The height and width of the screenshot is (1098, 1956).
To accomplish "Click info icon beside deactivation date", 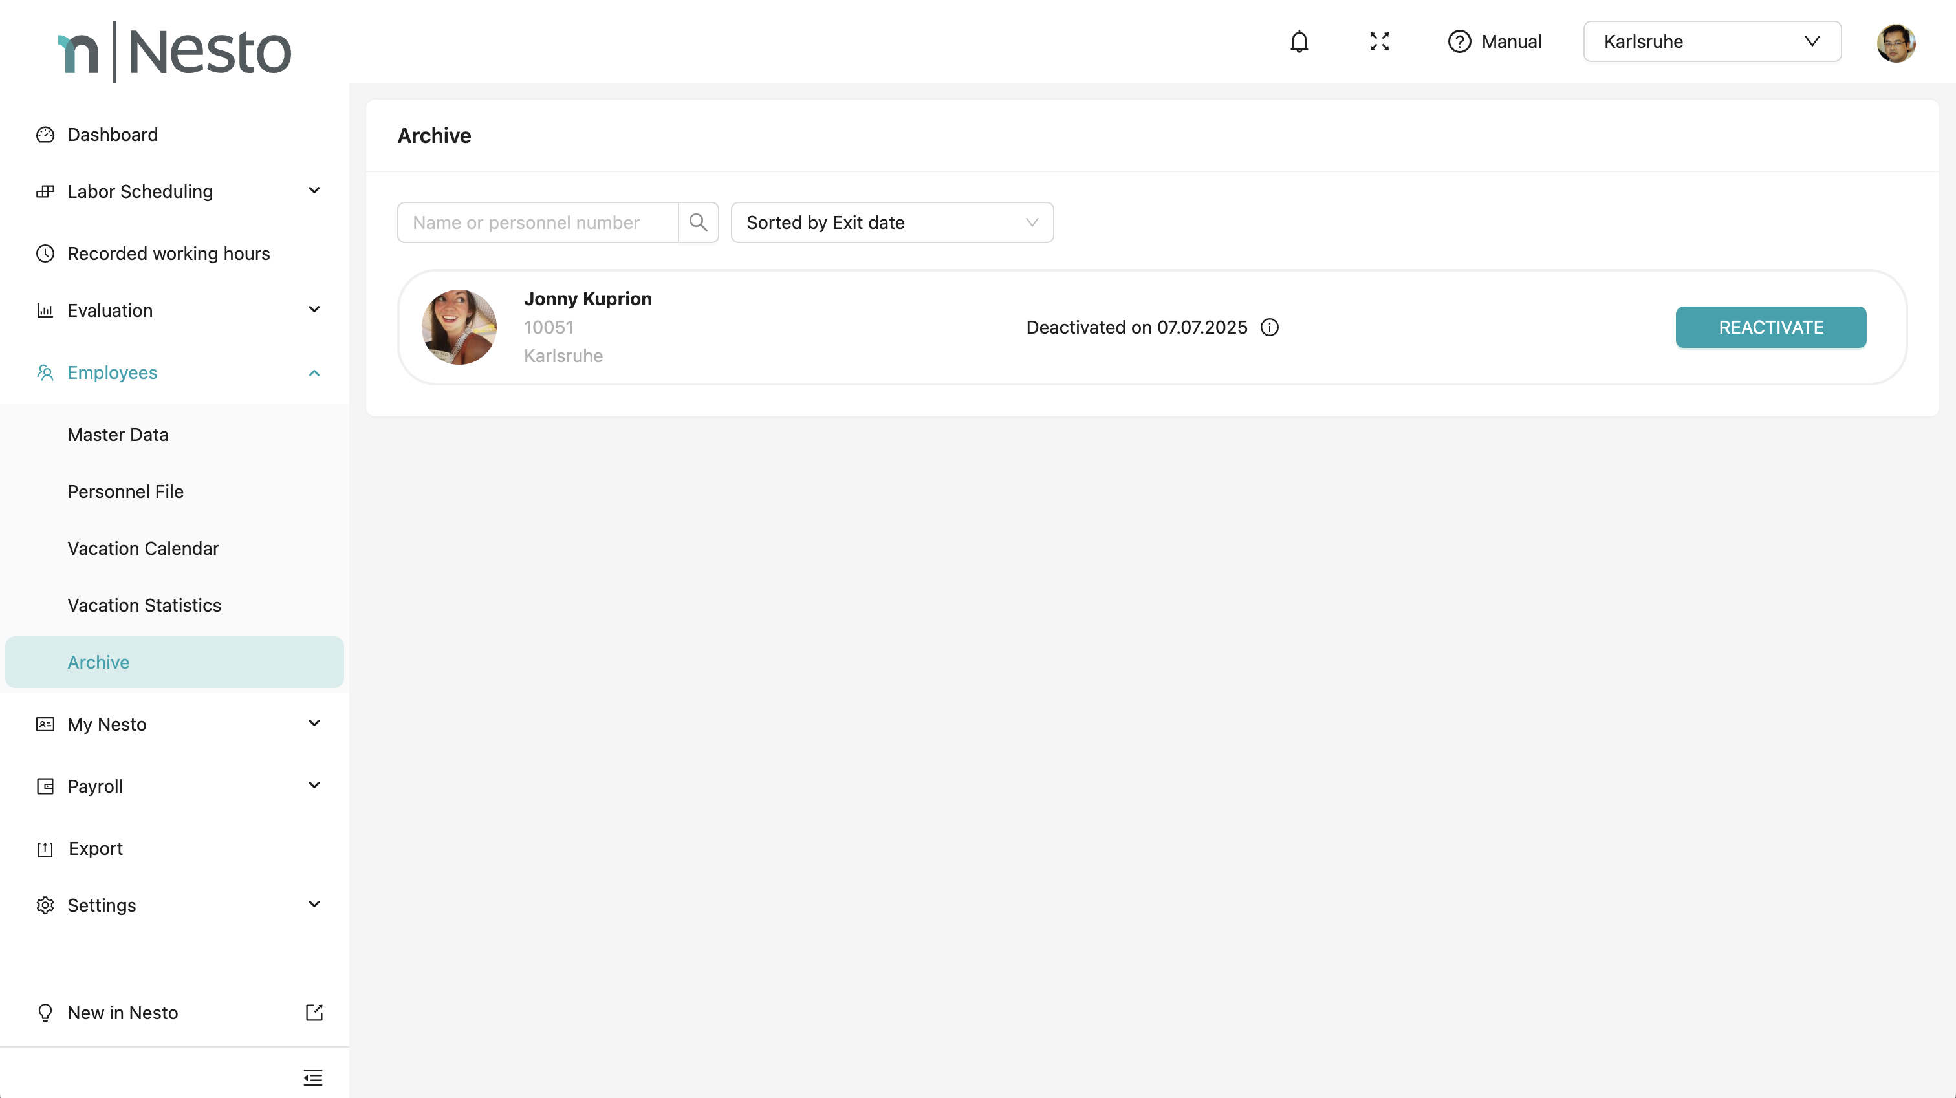I will pyautogui.click(x=1270, y=327).
